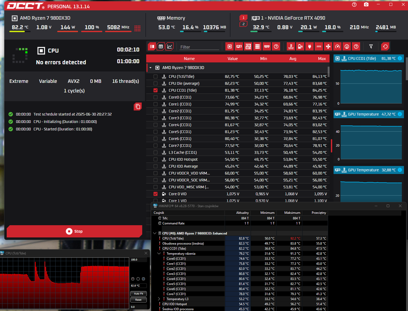The image size is (408, 311).
Task: Open OCCT help icon in title bar
Action: [354, 5]
